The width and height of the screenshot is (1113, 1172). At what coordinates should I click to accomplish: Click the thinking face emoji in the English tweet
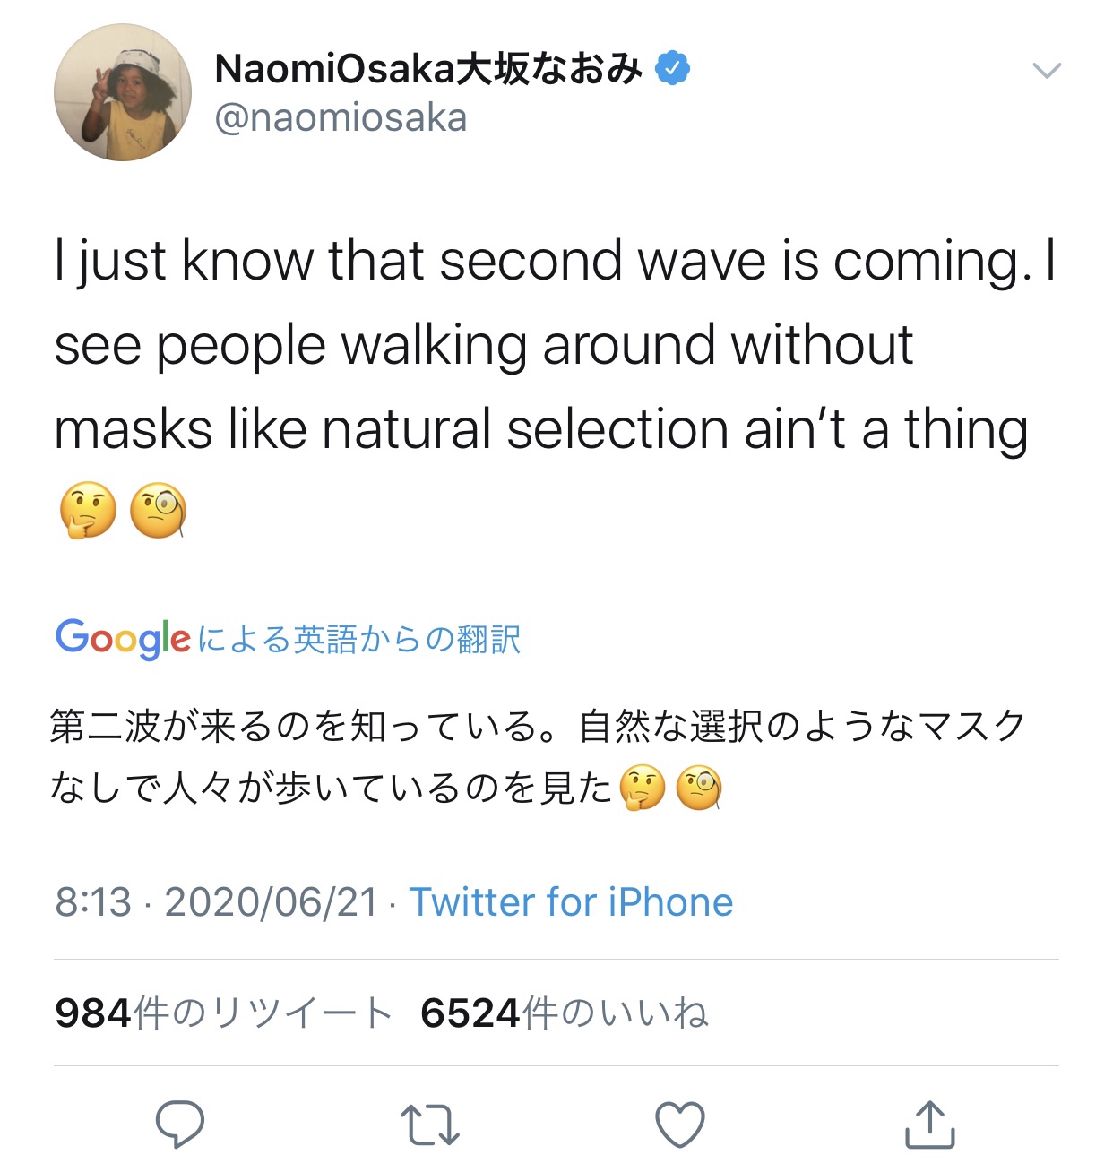88,511
